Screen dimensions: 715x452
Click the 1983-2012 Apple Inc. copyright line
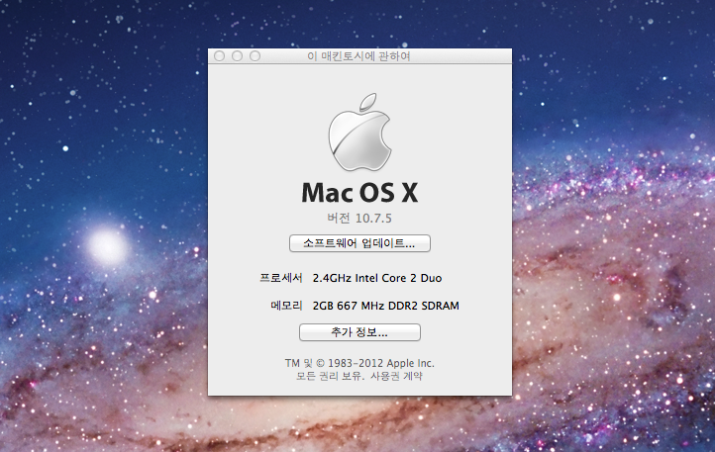[359, 363]
